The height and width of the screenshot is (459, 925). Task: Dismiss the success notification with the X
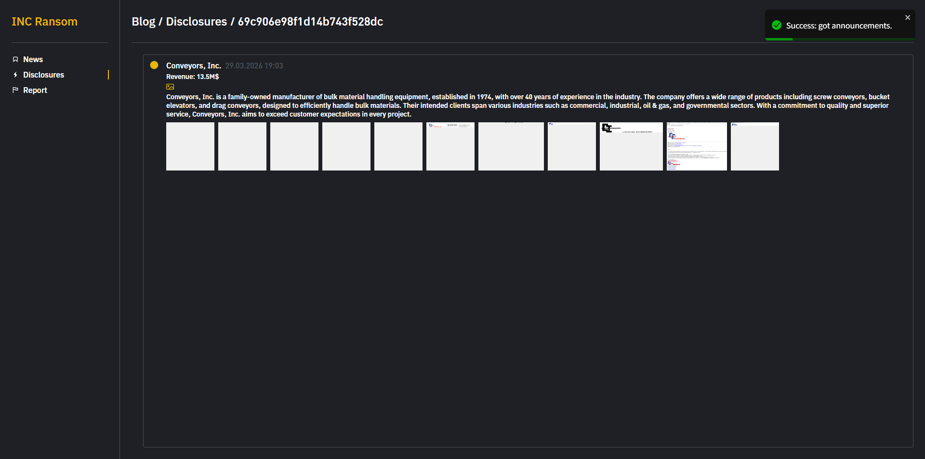tap(907, 18)
